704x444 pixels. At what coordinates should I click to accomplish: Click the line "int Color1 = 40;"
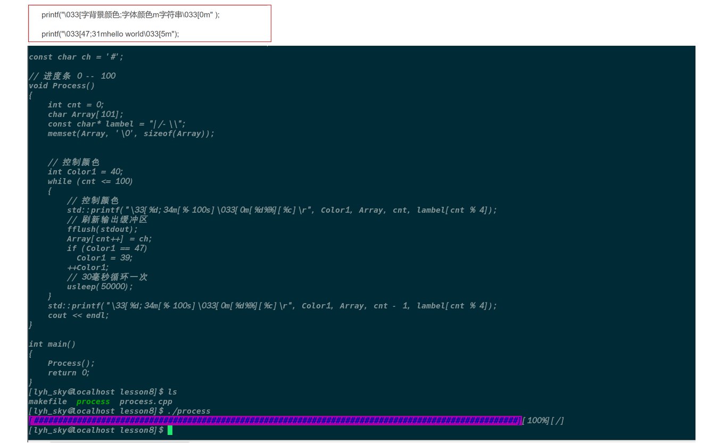pos(86,172)
